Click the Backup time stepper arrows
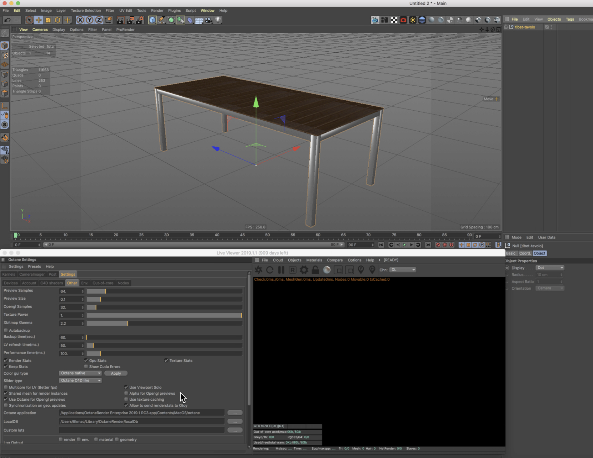Viewport: 593px width, 458px height. pos(83,338)
